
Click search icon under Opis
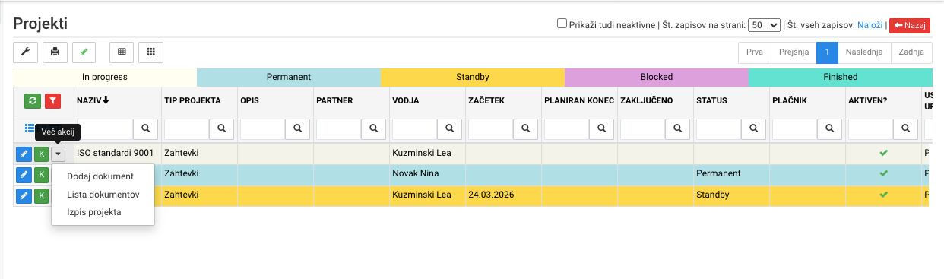[x=297, y=128]
